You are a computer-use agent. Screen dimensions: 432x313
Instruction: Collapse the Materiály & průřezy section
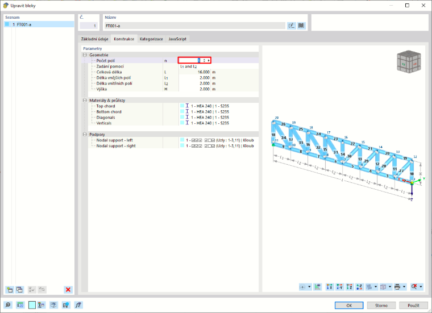pyautogui.click(x=85, y=100)
